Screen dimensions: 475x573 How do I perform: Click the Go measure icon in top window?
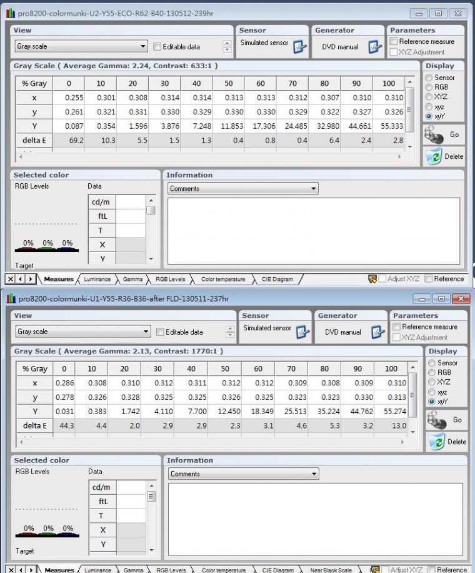point(434,135)
